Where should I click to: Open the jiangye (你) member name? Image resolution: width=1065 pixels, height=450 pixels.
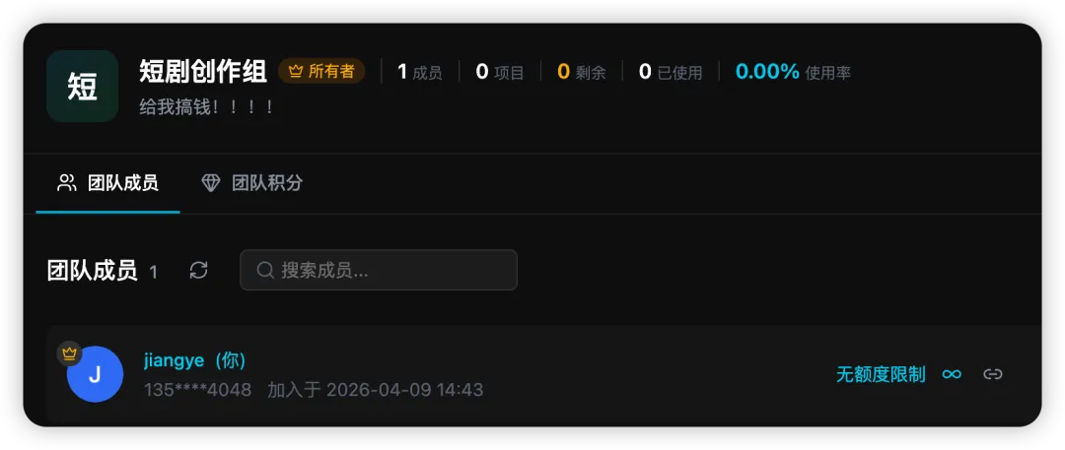click(x=195, y=360)
